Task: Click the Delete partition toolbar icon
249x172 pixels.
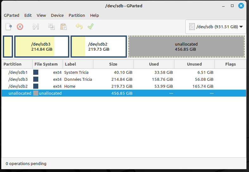Action: point(20,27)
